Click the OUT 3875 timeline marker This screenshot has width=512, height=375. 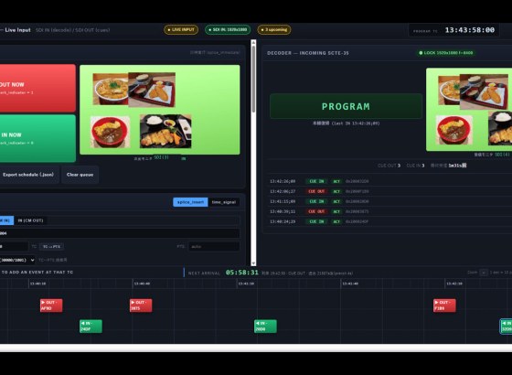141,305
